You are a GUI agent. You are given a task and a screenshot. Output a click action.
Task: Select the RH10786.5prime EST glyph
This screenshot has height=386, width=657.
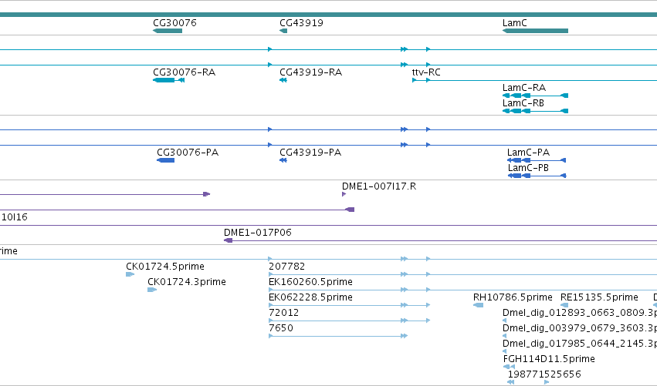click(x=478, y=306)
